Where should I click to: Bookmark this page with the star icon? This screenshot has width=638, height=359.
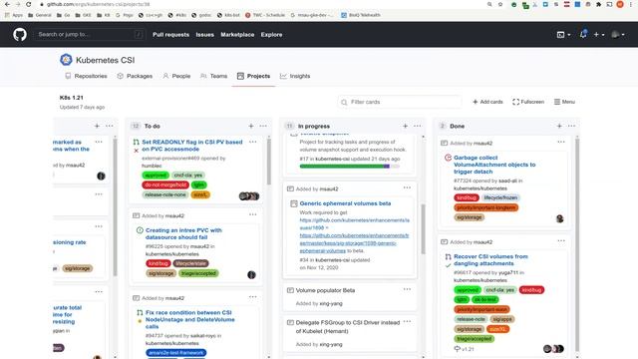[x=500, y=4]
